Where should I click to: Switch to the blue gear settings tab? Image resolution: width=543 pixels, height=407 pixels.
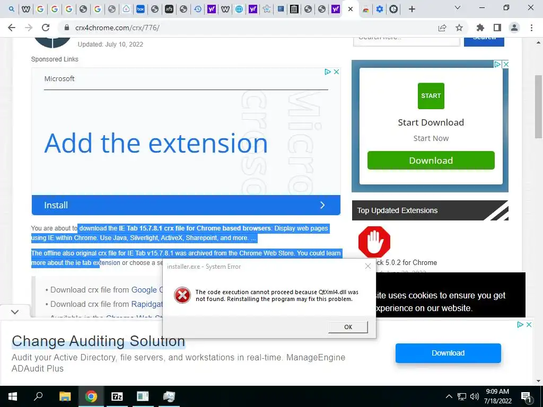coord(380,10)
